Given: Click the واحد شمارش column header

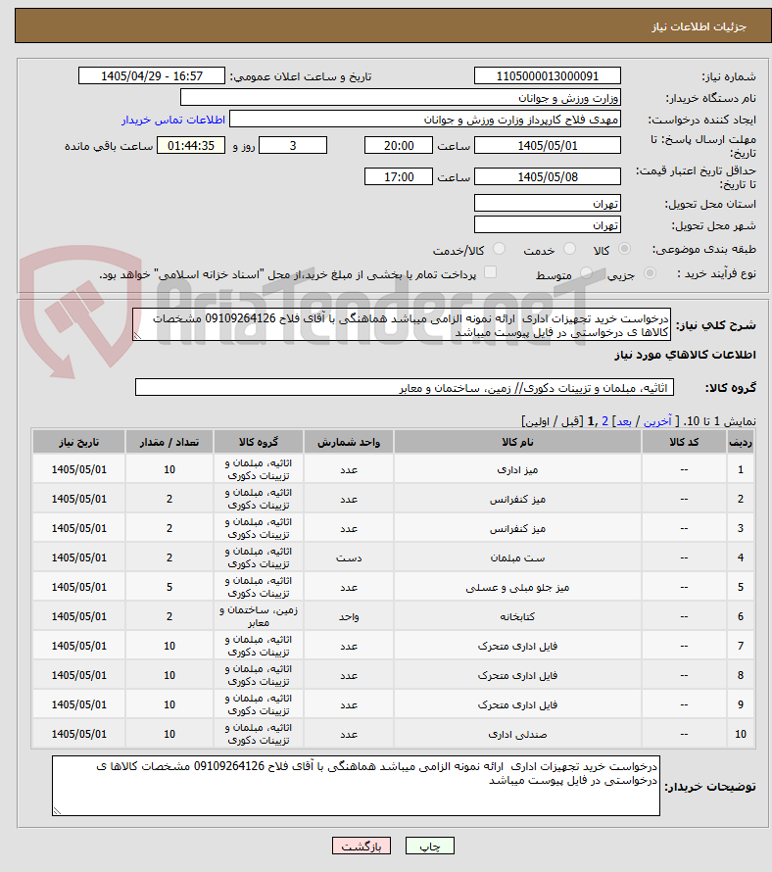Looking at the screenshot, I should 349,442.
